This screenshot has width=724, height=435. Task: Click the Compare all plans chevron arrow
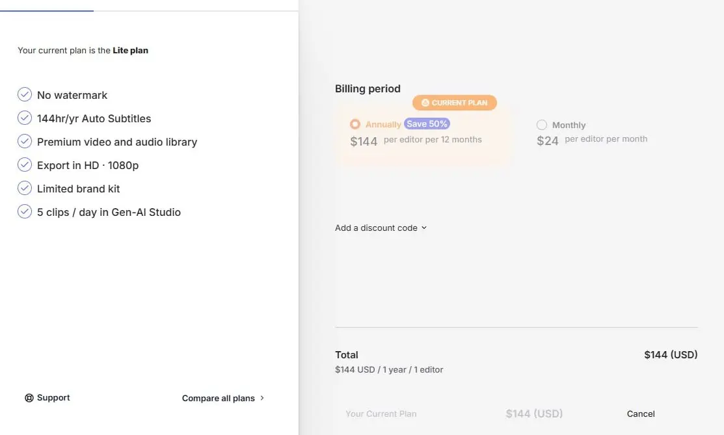pos(261,397)
